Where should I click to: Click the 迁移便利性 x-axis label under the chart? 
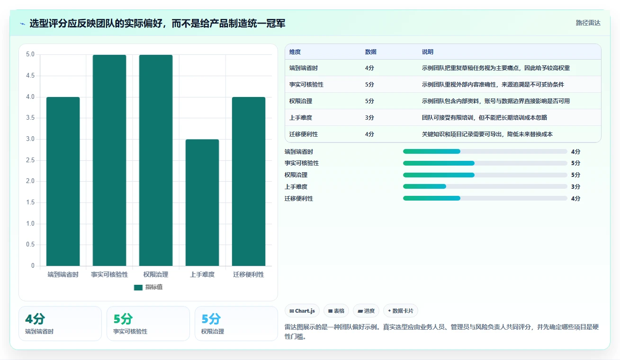point(249,274)
